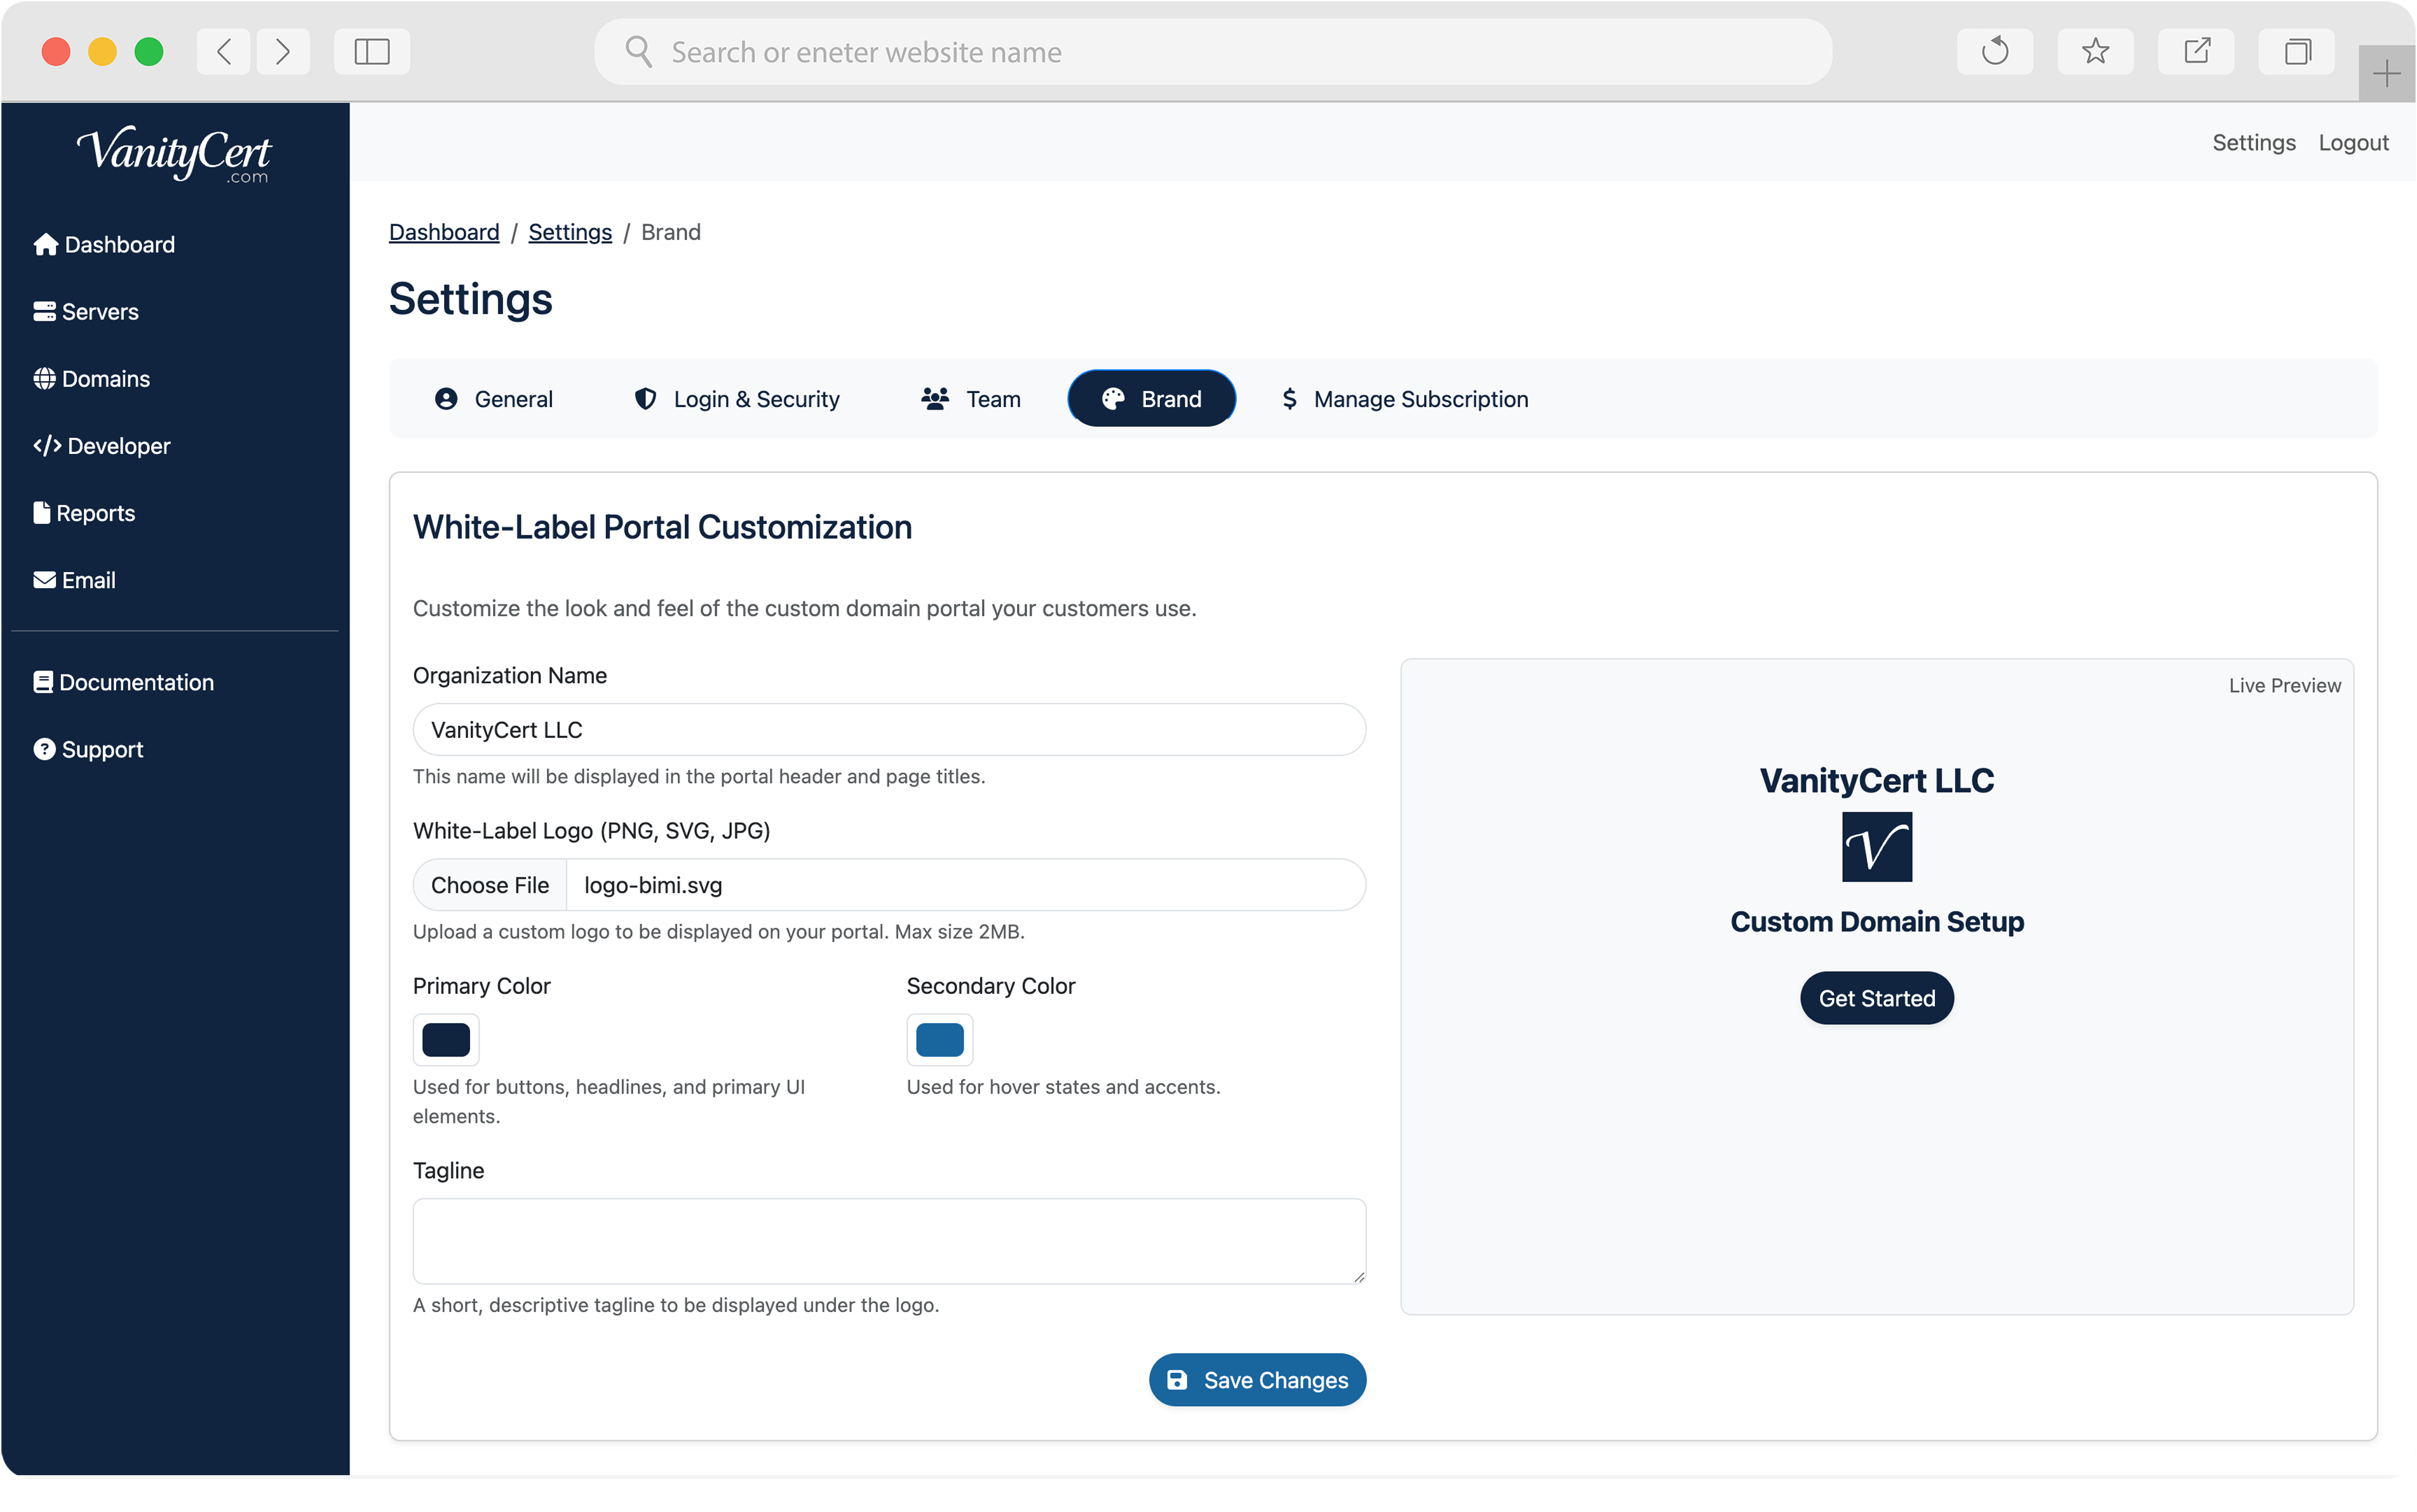Open the Secondary Color swatch picker
Image resolution: width=2417 pixels, height=1512 pixels.
coord(939,1040)
